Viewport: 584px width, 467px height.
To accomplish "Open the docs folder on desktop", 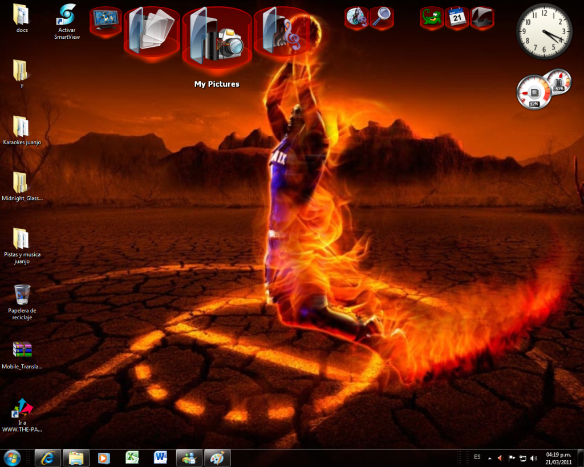I will pos(22,18).
